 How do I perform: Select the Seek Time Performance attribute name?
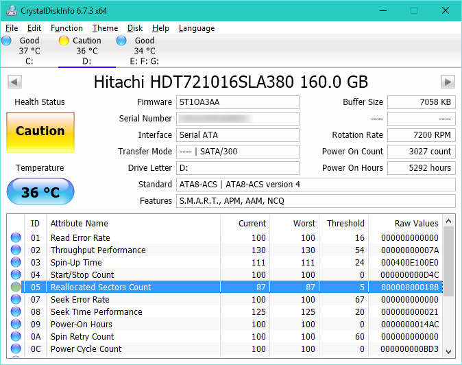coord(97,312)
